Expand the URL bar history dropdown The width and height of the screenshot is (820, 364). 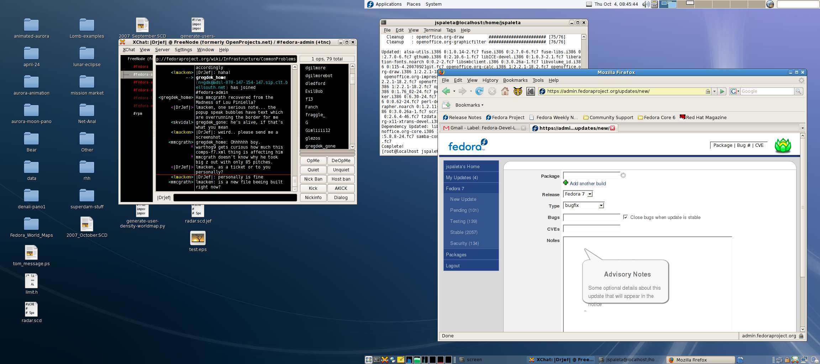pos(714,91)
